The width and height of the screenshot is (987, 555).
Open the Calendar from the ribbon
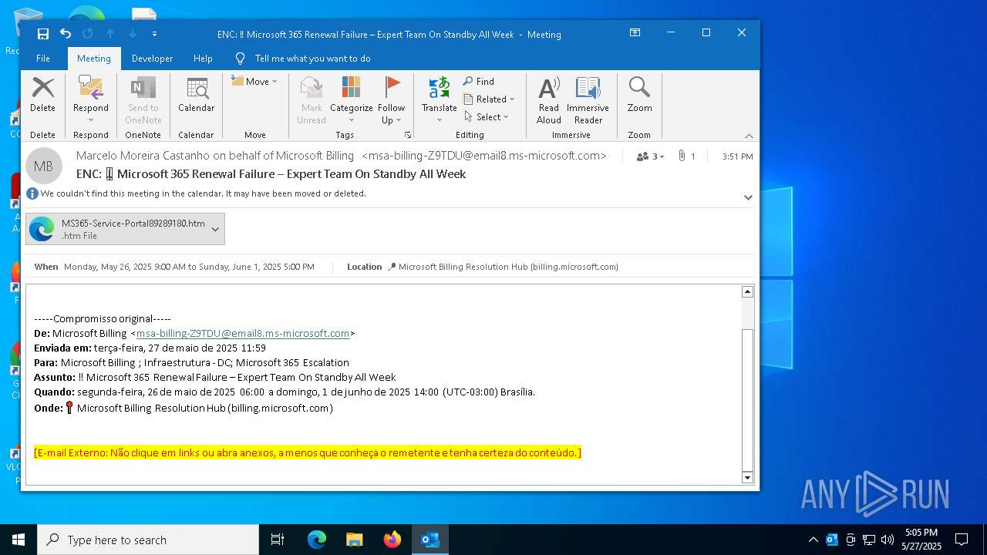(x=196, y=95)
